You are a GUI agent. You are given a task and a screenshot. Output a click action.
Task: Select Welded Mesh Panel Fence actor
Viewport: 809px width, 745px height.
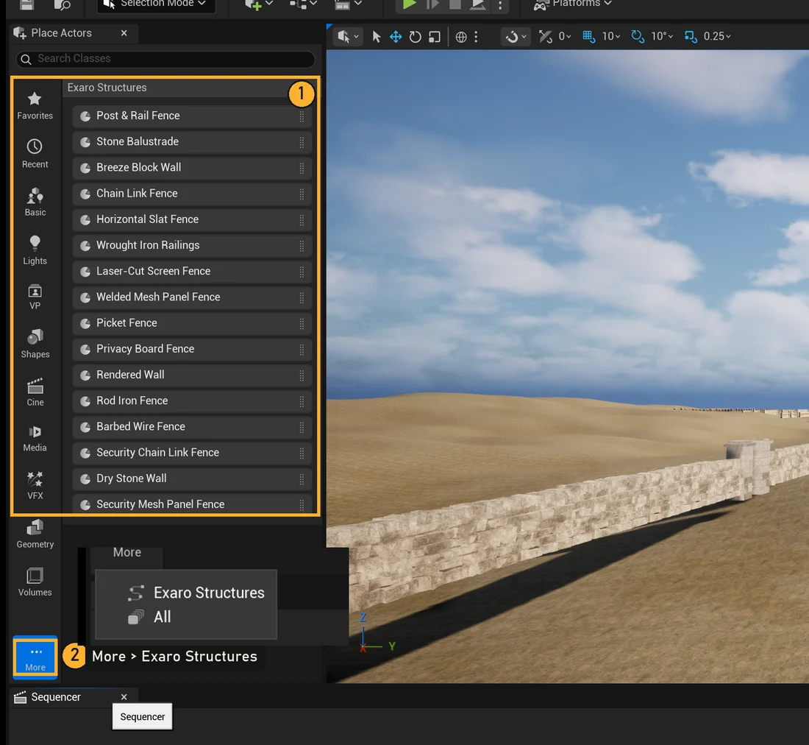click(192, 297)
